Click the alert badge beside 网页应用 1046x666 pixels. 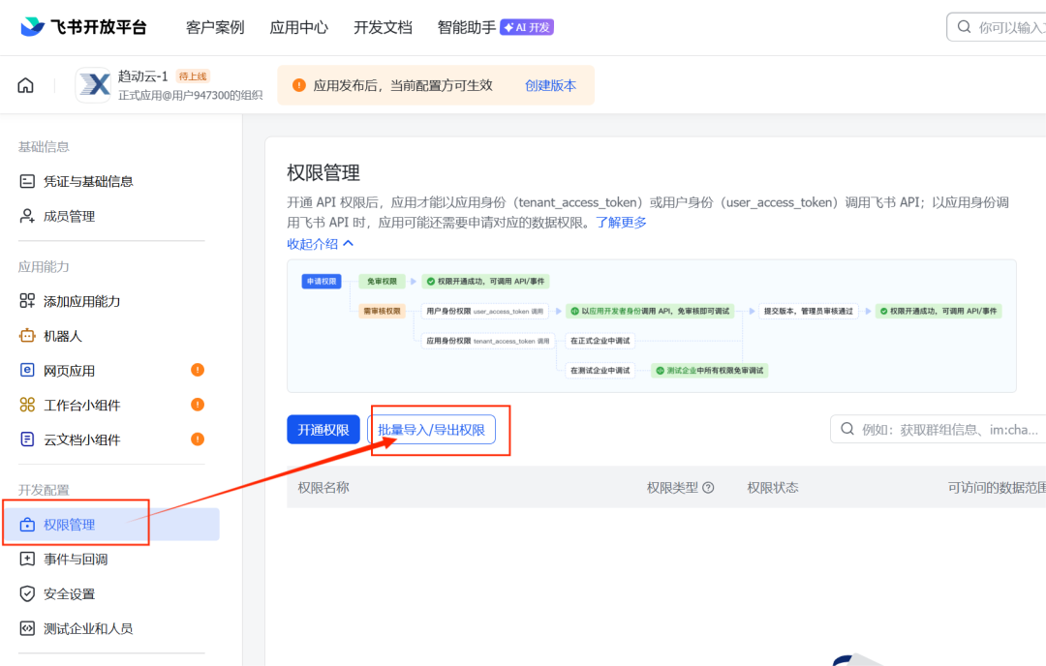coord(198,370)
